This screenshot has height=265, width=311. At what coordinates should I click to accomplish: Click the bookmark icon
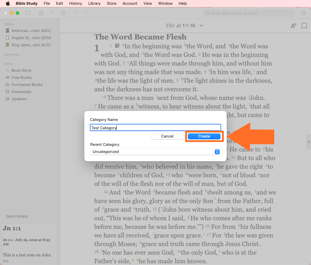click(x=304, y=26)
